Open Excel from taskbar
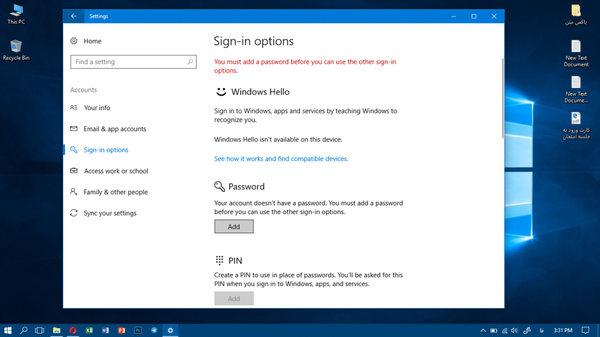The image size is (600, 337). (89, 330)
